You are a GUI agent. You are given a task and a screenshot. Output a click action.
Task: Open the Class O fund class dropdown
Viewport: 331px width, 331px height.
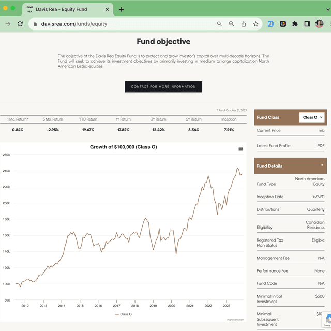312,117
